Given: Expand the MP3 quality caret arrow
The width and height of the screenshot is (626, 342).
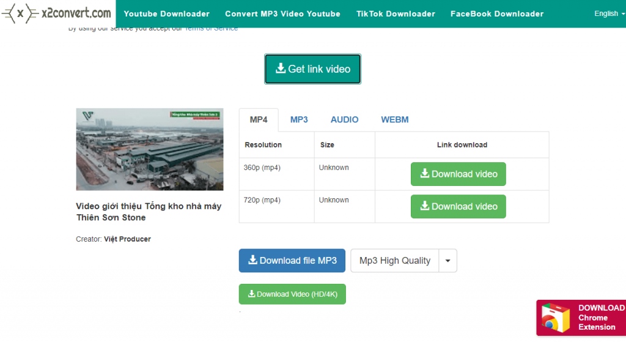Looking at the screenshot, I should click(x=447, y=261).
